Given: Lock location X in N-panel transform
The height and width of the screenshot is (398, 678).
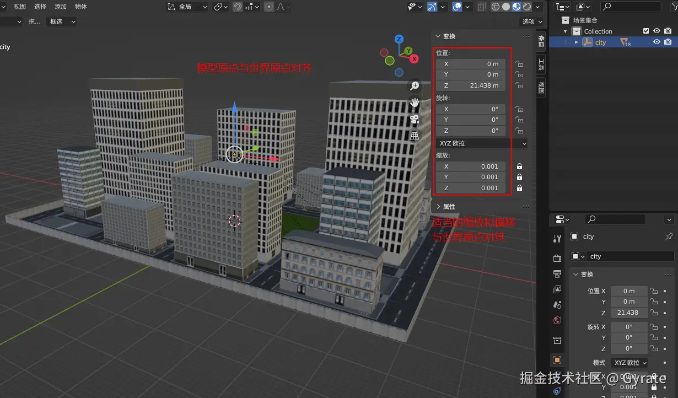Looking at the screenshot, I should [x=519, y=64].
